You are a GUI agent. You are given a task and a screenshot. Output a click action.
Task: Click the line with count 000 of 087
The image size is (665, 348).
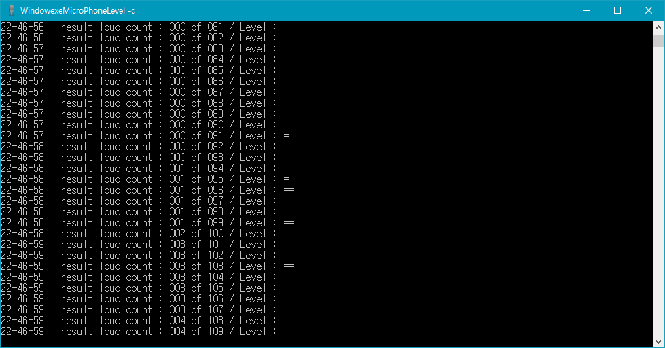coord(139,92)
